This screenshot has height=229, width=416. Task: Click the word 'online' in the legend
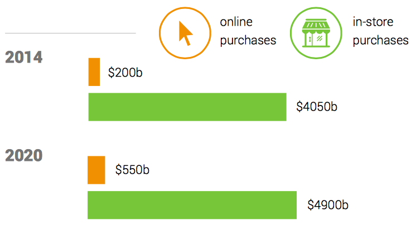coord(236,22)
